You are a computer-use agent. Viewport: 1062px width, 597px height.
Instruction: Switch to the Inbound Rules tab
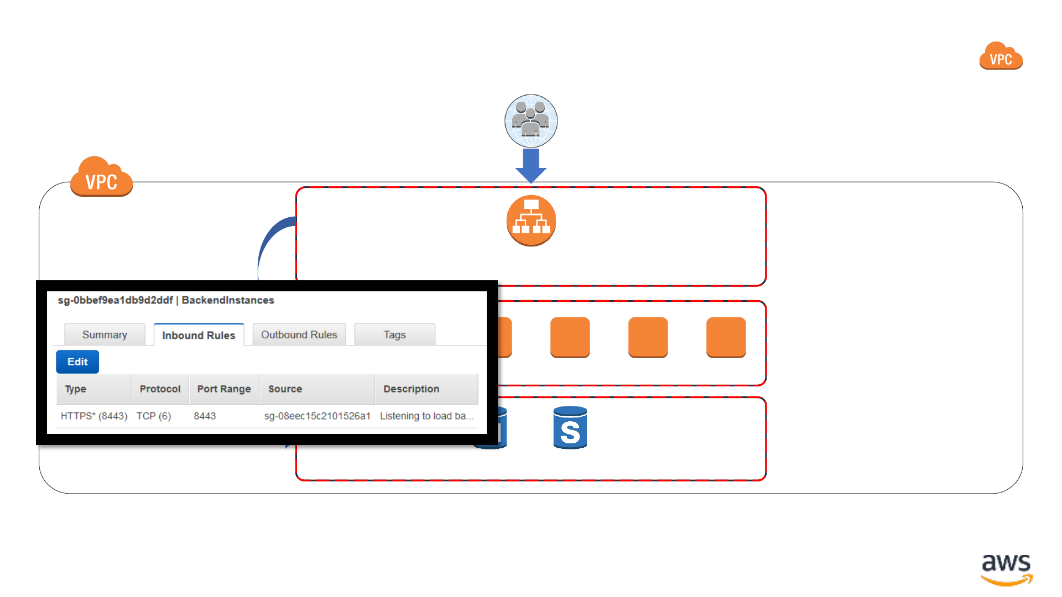199,335
